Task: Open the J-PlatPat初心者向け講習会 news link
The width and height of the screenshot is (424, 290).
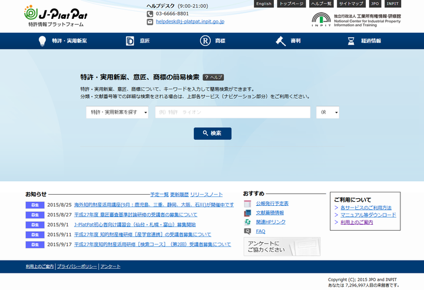Action: coord(135,225)
